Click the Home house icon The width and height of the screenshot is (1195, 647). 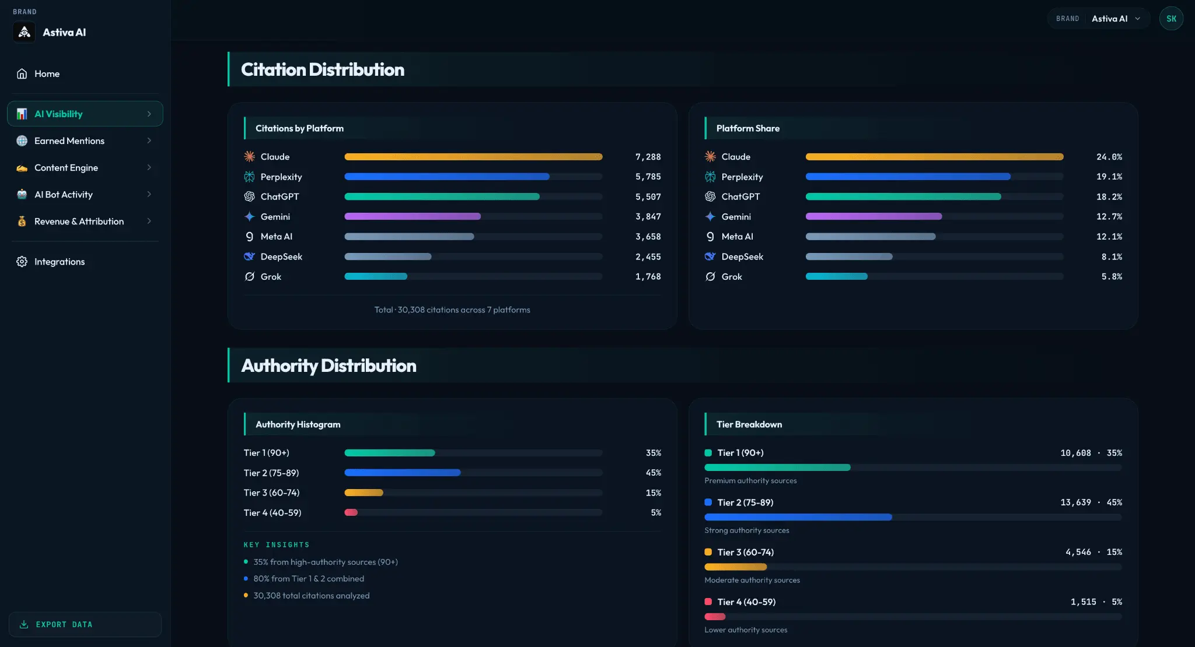[22, 73]
